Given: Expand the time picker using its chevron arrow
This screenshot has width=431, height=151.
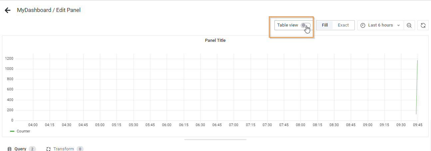Looking at the screenshot, I should (398, 25).
